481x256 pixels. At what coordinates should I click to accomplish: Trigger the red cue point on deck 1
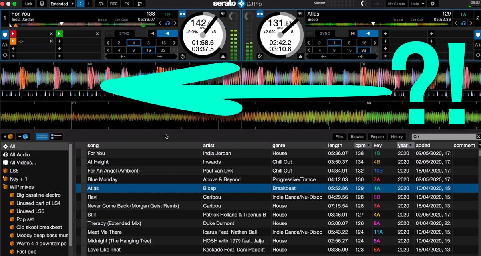pyautogui.click(x=13, y=34)
